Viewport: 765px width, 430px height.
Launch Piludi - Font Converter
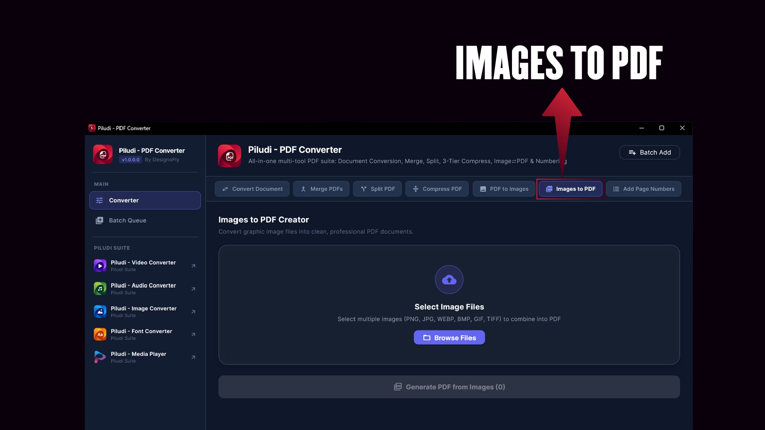tap(145, 334)
